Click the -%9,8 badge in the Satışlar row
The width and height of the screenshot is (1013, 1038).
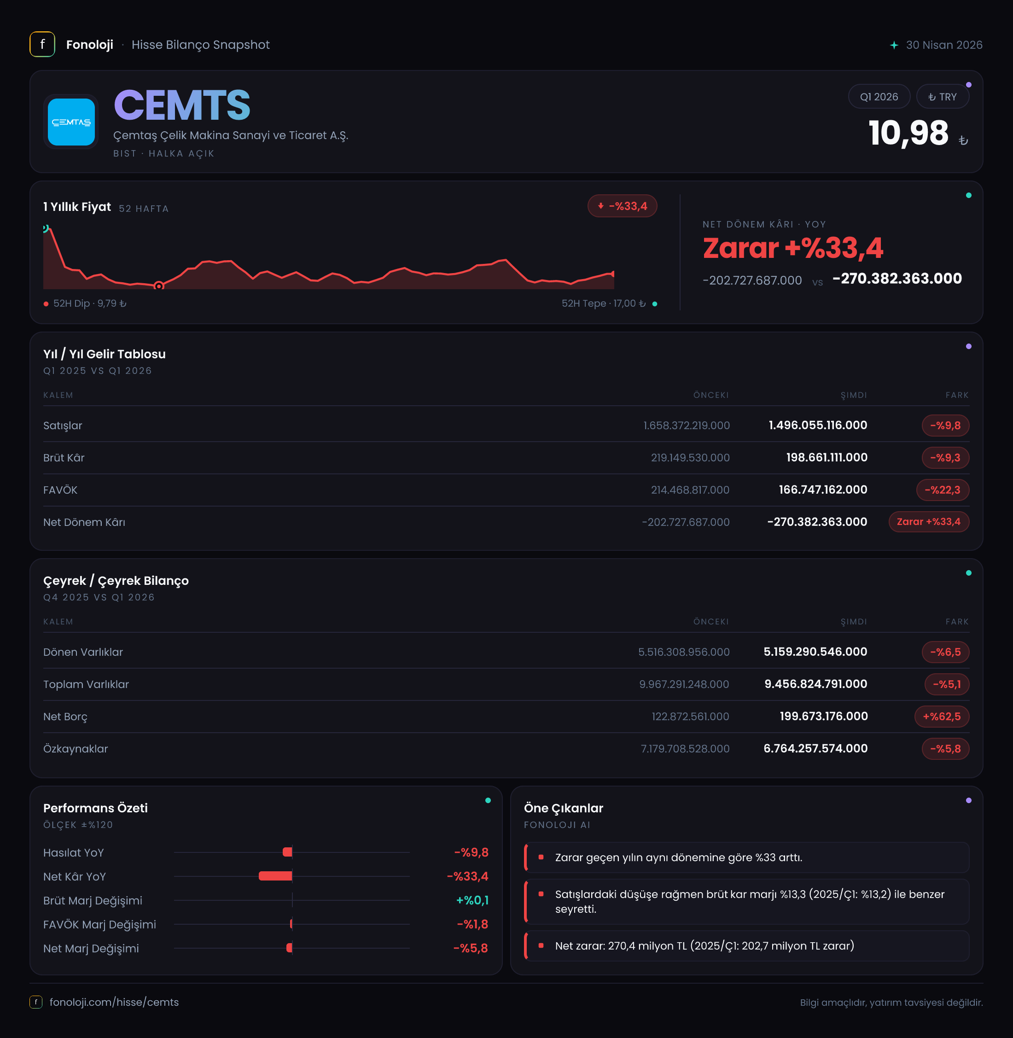coord(945,425)
